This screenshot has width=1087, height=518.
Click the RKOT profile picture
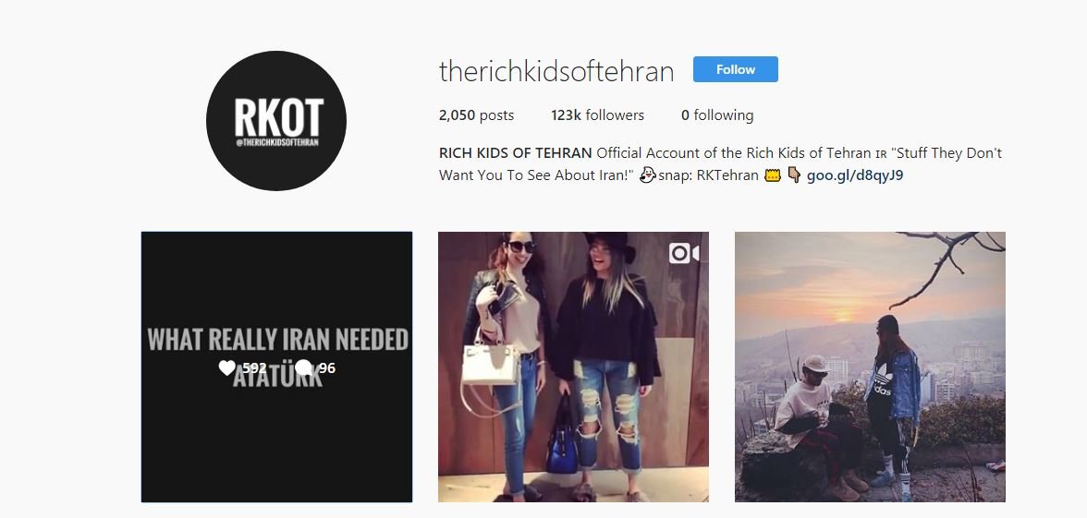[x=275, y=120]
